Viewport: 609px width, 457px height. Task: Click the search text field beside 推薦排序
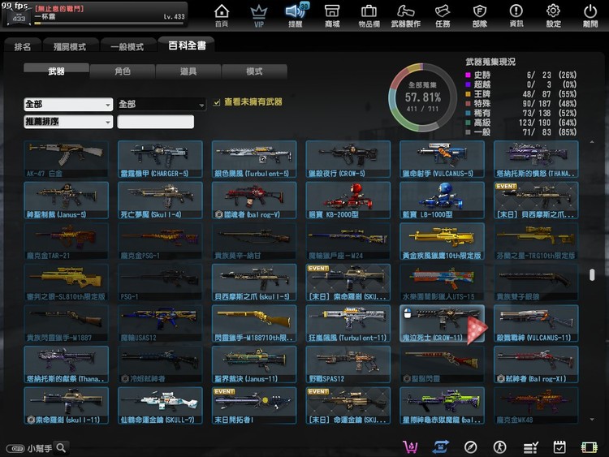tap(156, 122)
